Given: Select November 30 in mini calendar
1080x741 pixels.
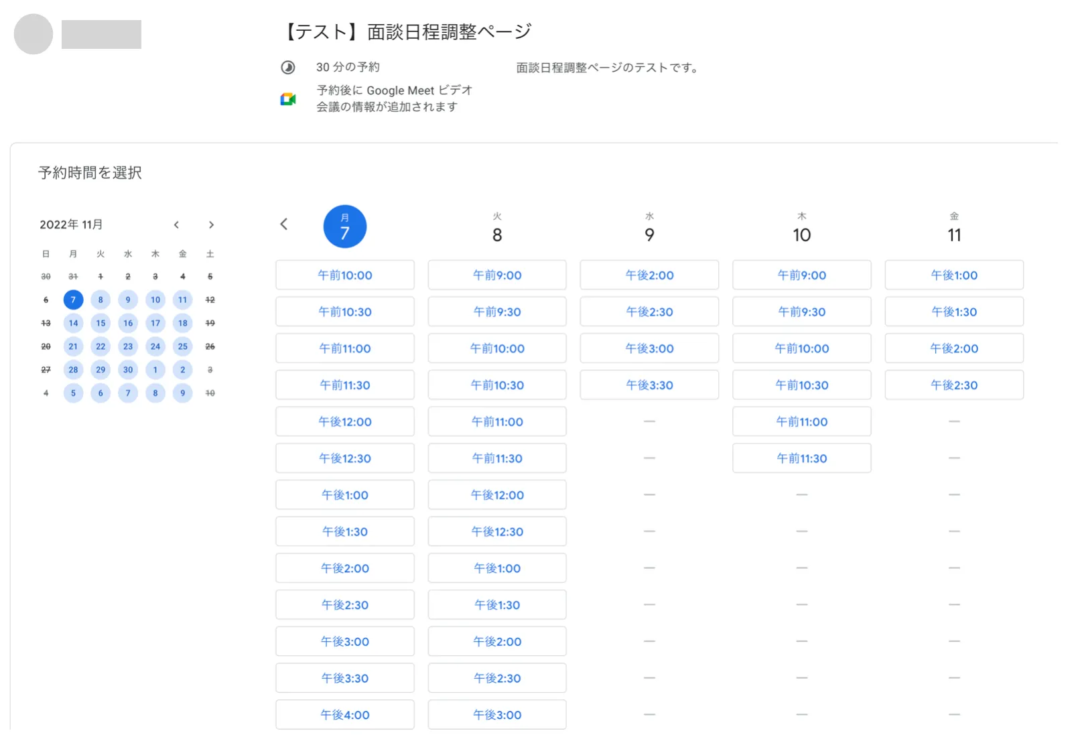Looking at the screenshot, I should [x=128, y=370].
